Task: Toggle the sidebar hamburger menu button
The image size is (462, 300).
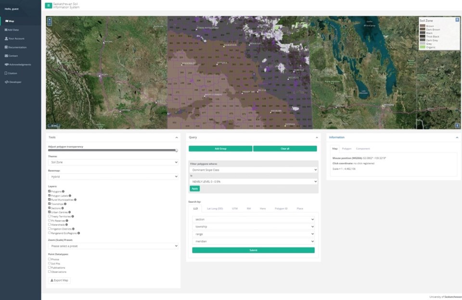Action: [x=48, y=5]
